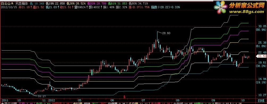Click the amplitude value 振2.32%

122,7
